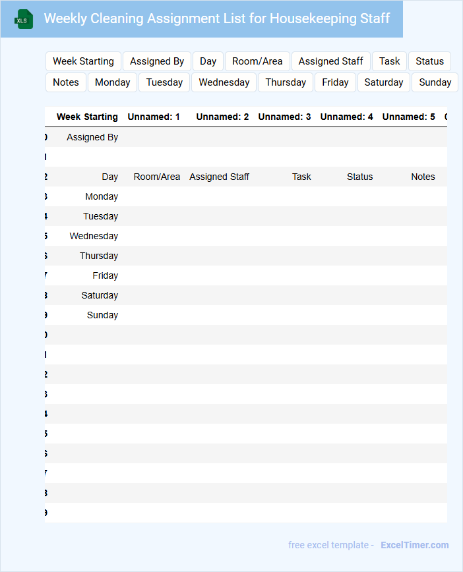Choose the Sunday tag
463x572 pixels.
(435, 82)
